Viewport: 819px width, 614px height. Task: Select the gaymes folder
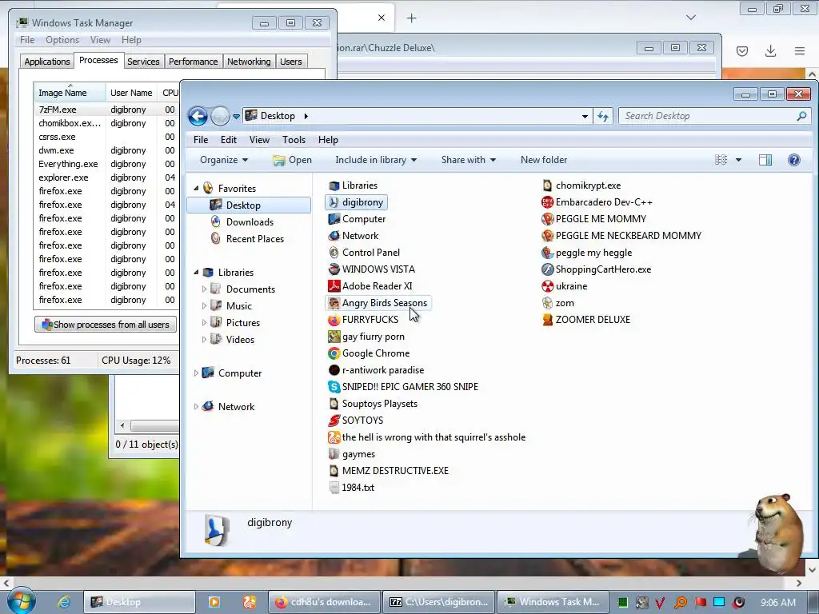click(352, 454)
